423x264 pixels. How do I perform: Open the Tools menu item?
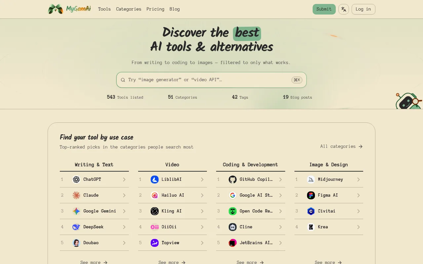coord(104,9)
